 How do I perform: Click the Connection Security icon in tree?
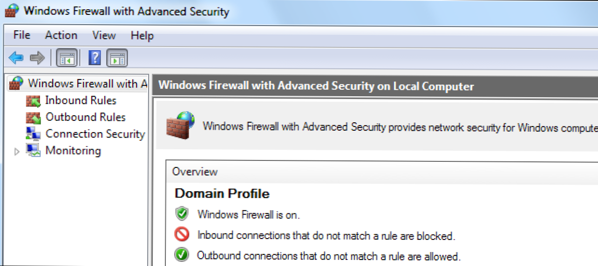pos(34,134)
